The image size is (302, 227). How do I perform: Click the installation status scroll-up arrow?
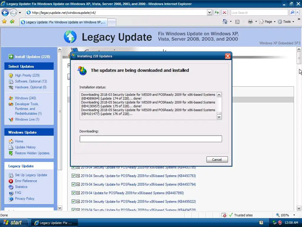219,95
